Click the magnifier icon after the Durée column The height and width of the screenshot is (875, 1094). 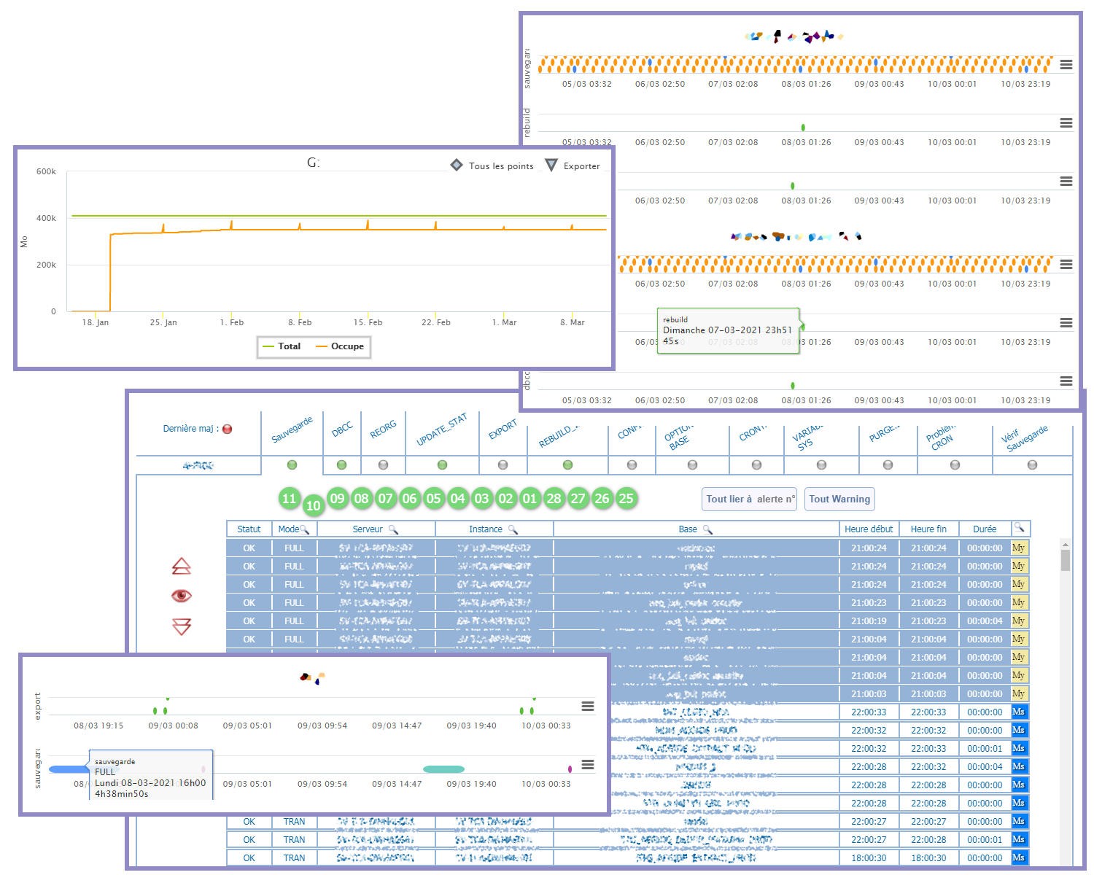1020,528
